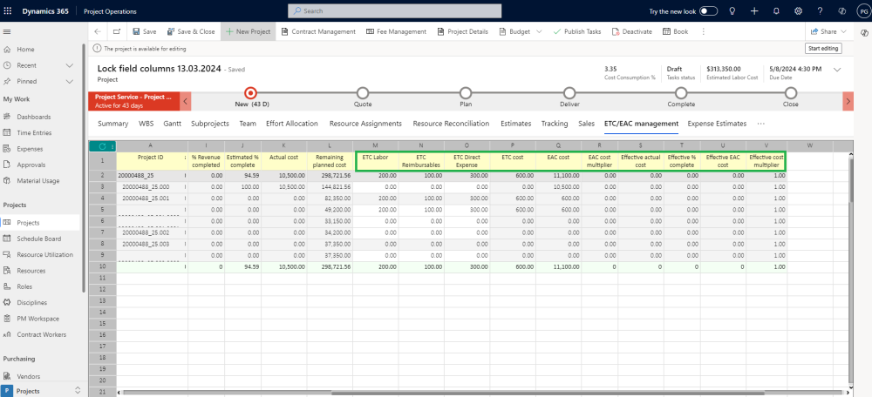Viewport: 872px width, 397px height.
Task: Click the help question mark icon
Action: coord(821,11)
